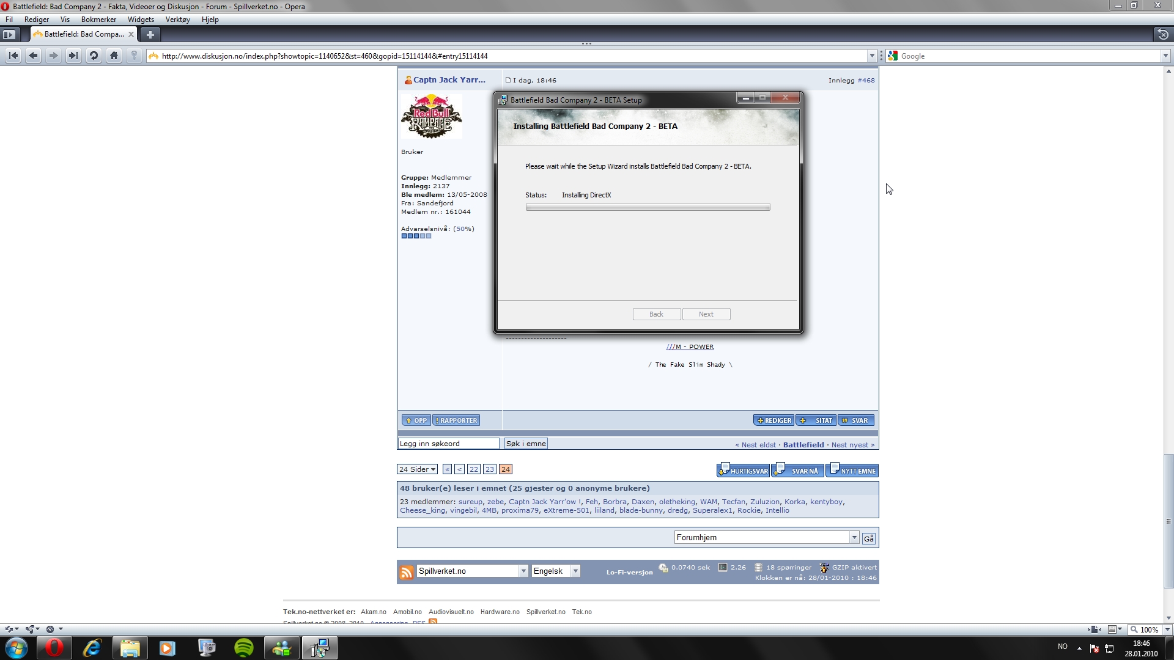Click the Søk i emne button

[x=526, y=444]
